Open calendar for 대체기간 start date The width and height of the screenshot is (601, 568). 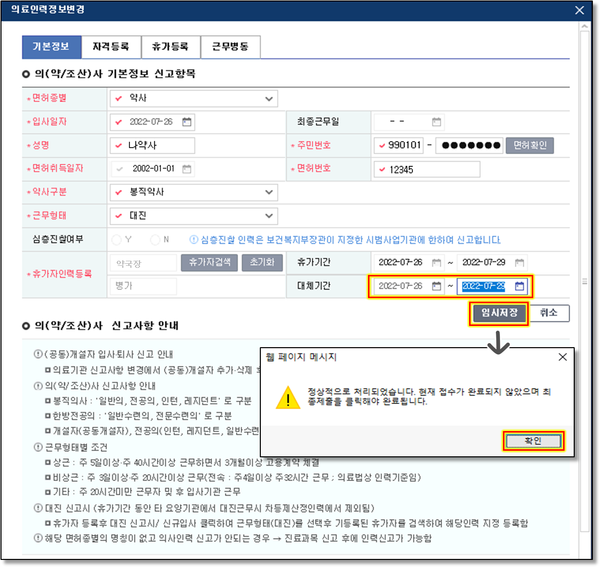437,286
